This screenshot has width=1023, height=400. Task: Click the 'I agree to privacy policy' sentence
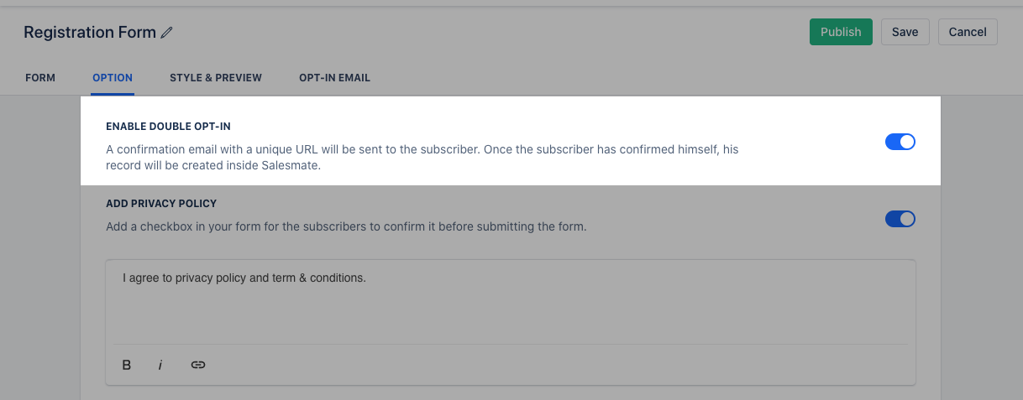pos(244,278)
